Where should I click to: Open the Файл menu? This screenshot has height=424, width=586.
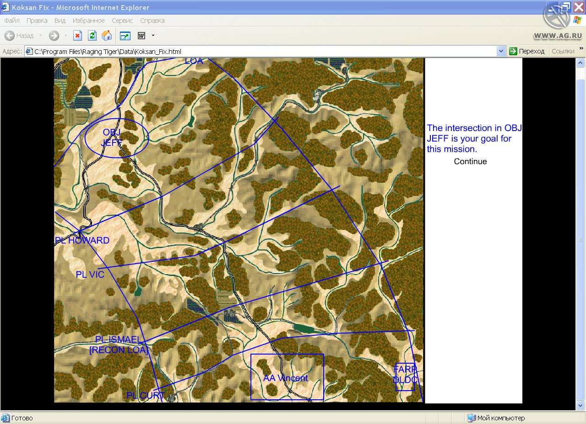(x=12, y=21)
